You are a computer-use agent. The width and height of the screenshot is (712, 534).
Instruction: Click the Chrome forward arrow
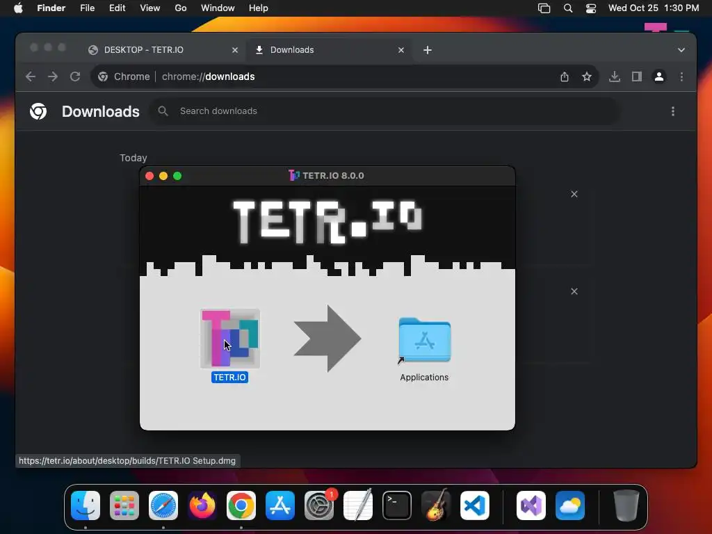tap(53, 76)
